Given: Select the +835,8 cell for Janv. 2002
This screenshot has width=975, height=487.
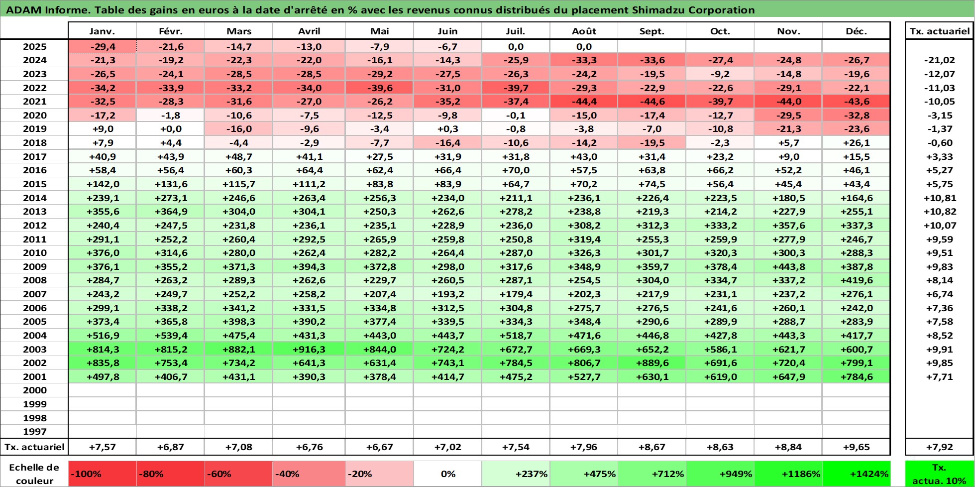Looking at the screenshot, I should (102, 363).
